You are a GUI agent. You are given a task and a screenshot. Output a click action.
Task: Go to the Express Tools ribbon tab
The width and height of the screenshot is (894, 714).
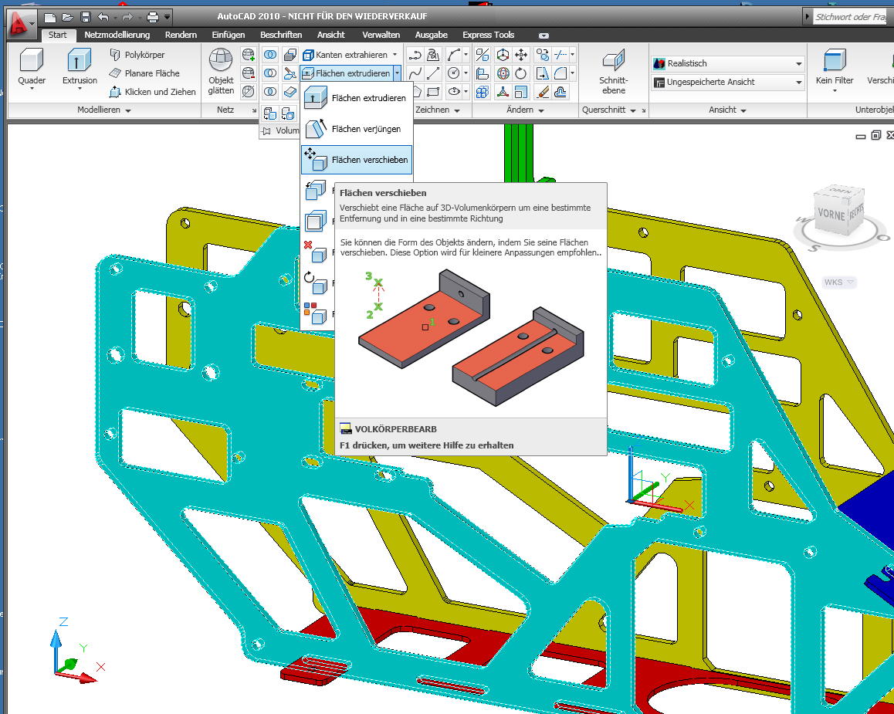tap(488, 35)
